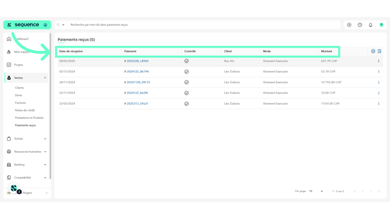Screen dimensions: 390x219
Task: Open the more options menu for the 12'755.80 CHF row
Action: (379, 83)
